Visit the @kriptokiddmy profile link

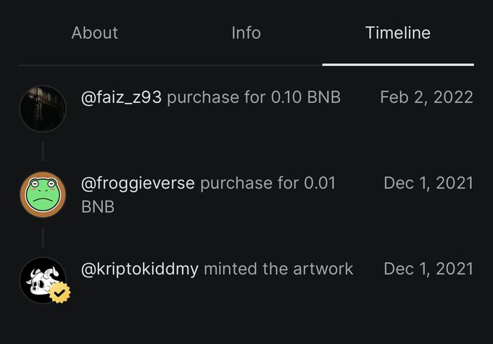140,269
